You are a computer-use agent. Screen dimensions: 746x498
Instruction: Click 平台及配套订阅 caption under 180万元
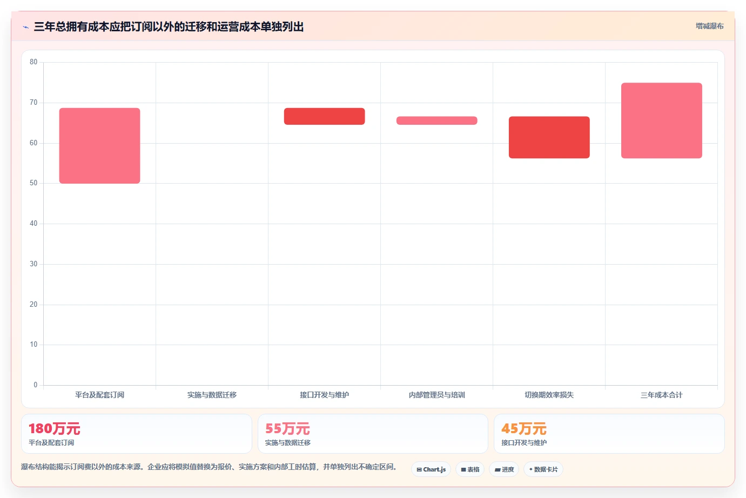click(51, 443)
